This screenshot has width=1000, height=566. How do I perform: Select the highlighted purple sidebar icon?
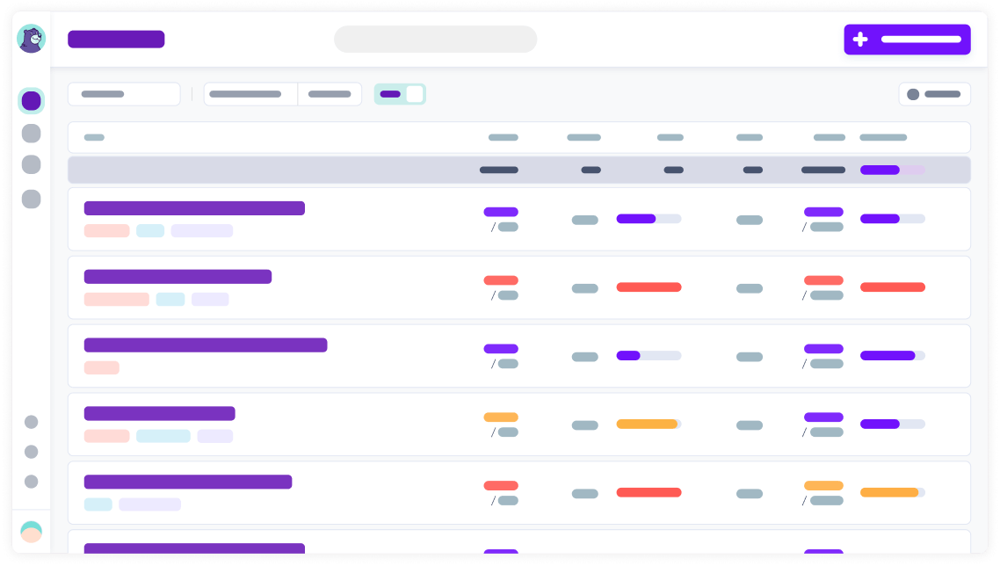[32, 101]
